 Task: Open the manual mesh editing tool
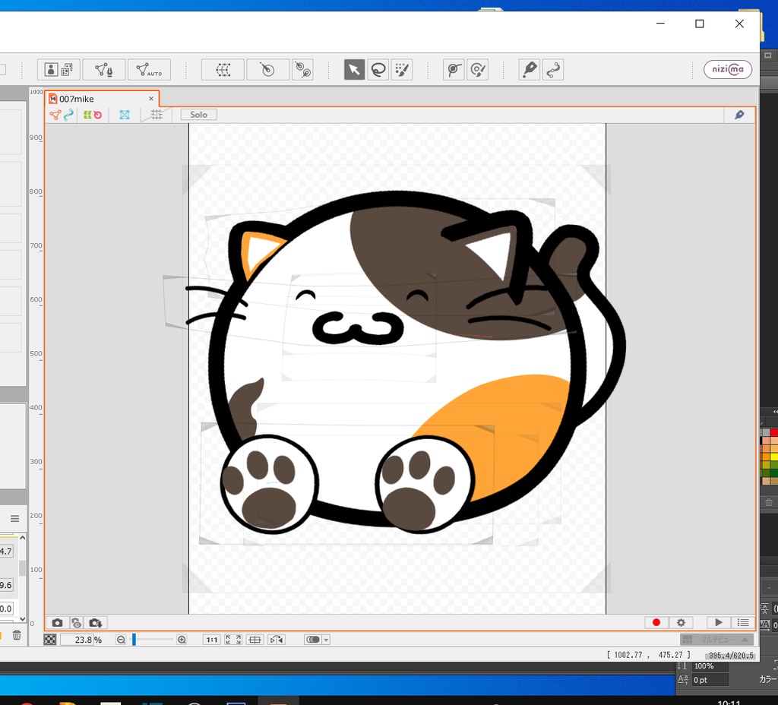[103, 69]
